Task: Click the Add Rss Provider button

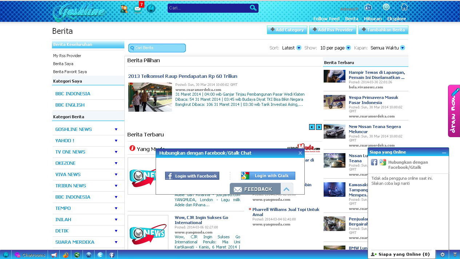Action: (x=332, y=30)
